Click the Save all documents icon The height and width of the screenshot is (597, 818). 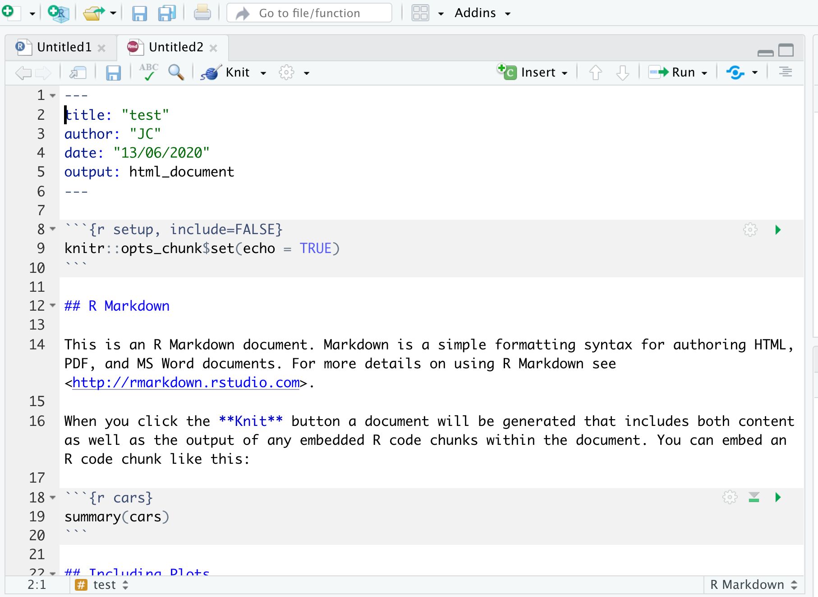[x=167, y=13]
